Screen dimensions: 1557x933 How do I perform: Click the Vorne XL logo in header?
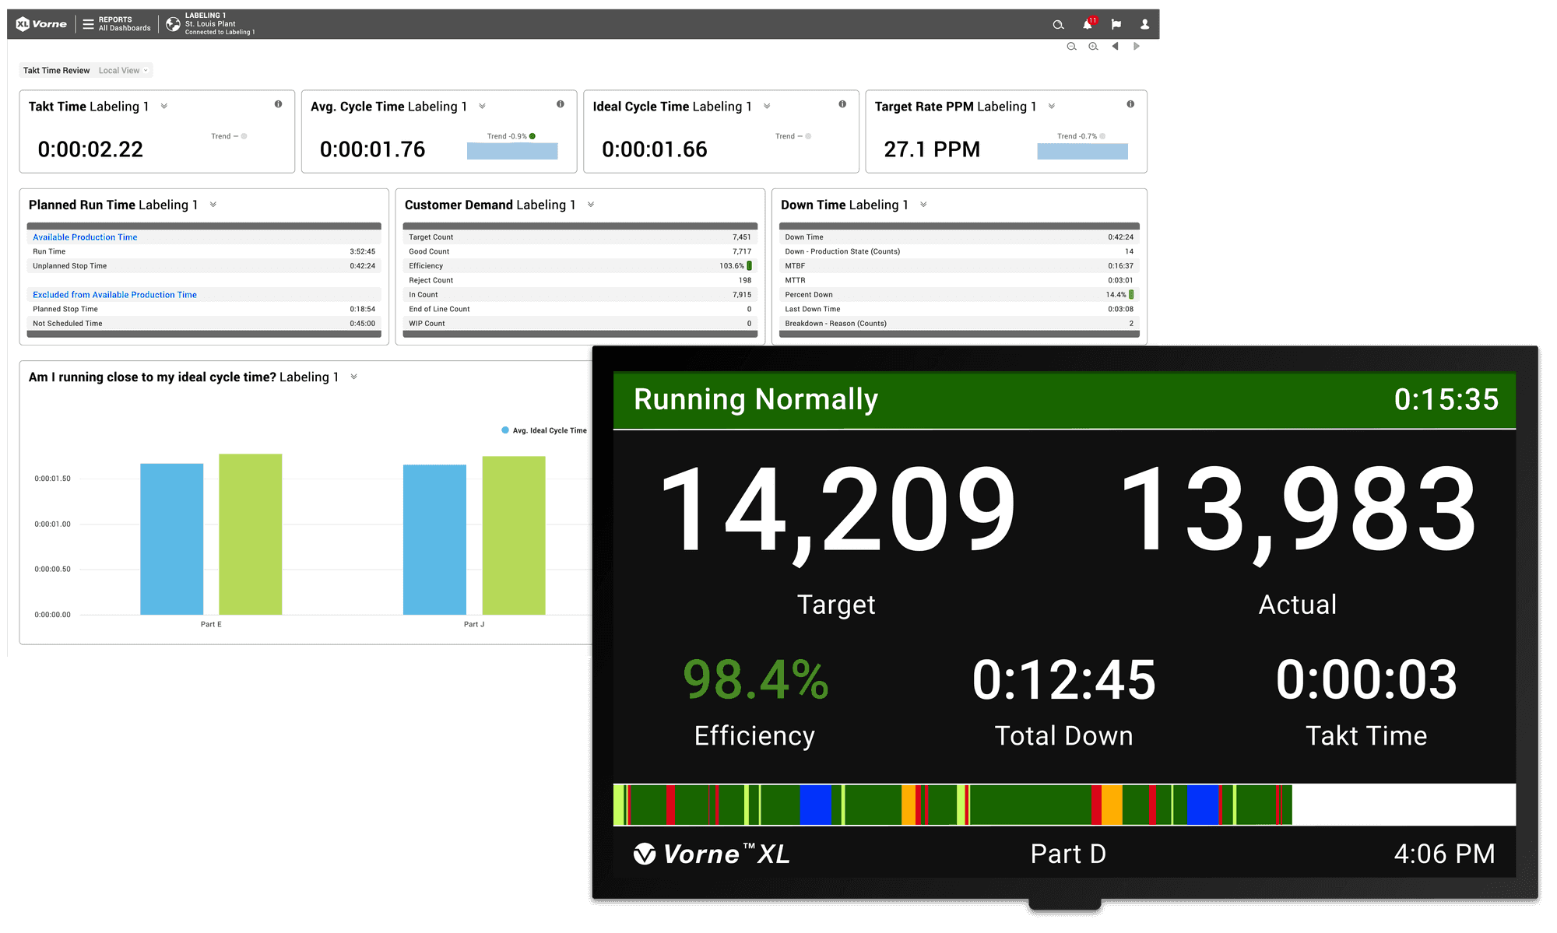pos(41,24)
